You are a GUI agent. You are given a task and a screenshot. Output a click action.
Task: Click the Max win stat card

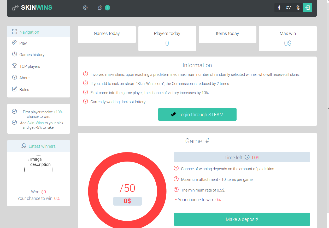coord(288,39)
